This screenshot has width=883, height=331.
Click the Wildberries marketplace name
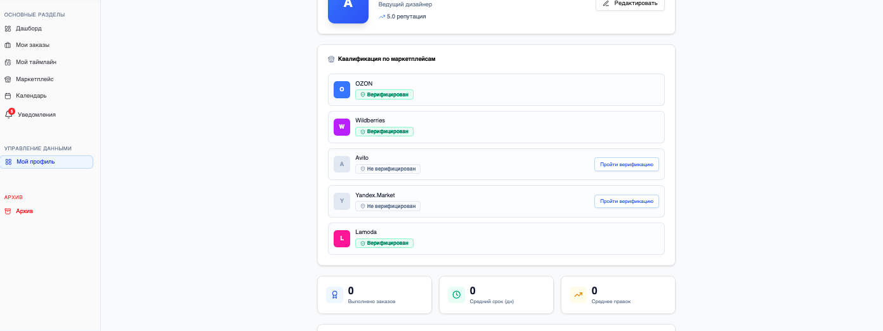[370, 120]
